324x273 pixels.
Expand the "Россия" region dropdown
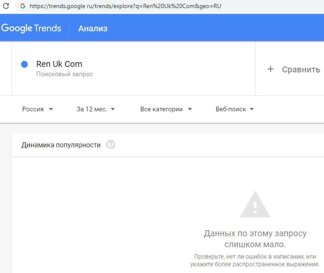coord(38,109)
